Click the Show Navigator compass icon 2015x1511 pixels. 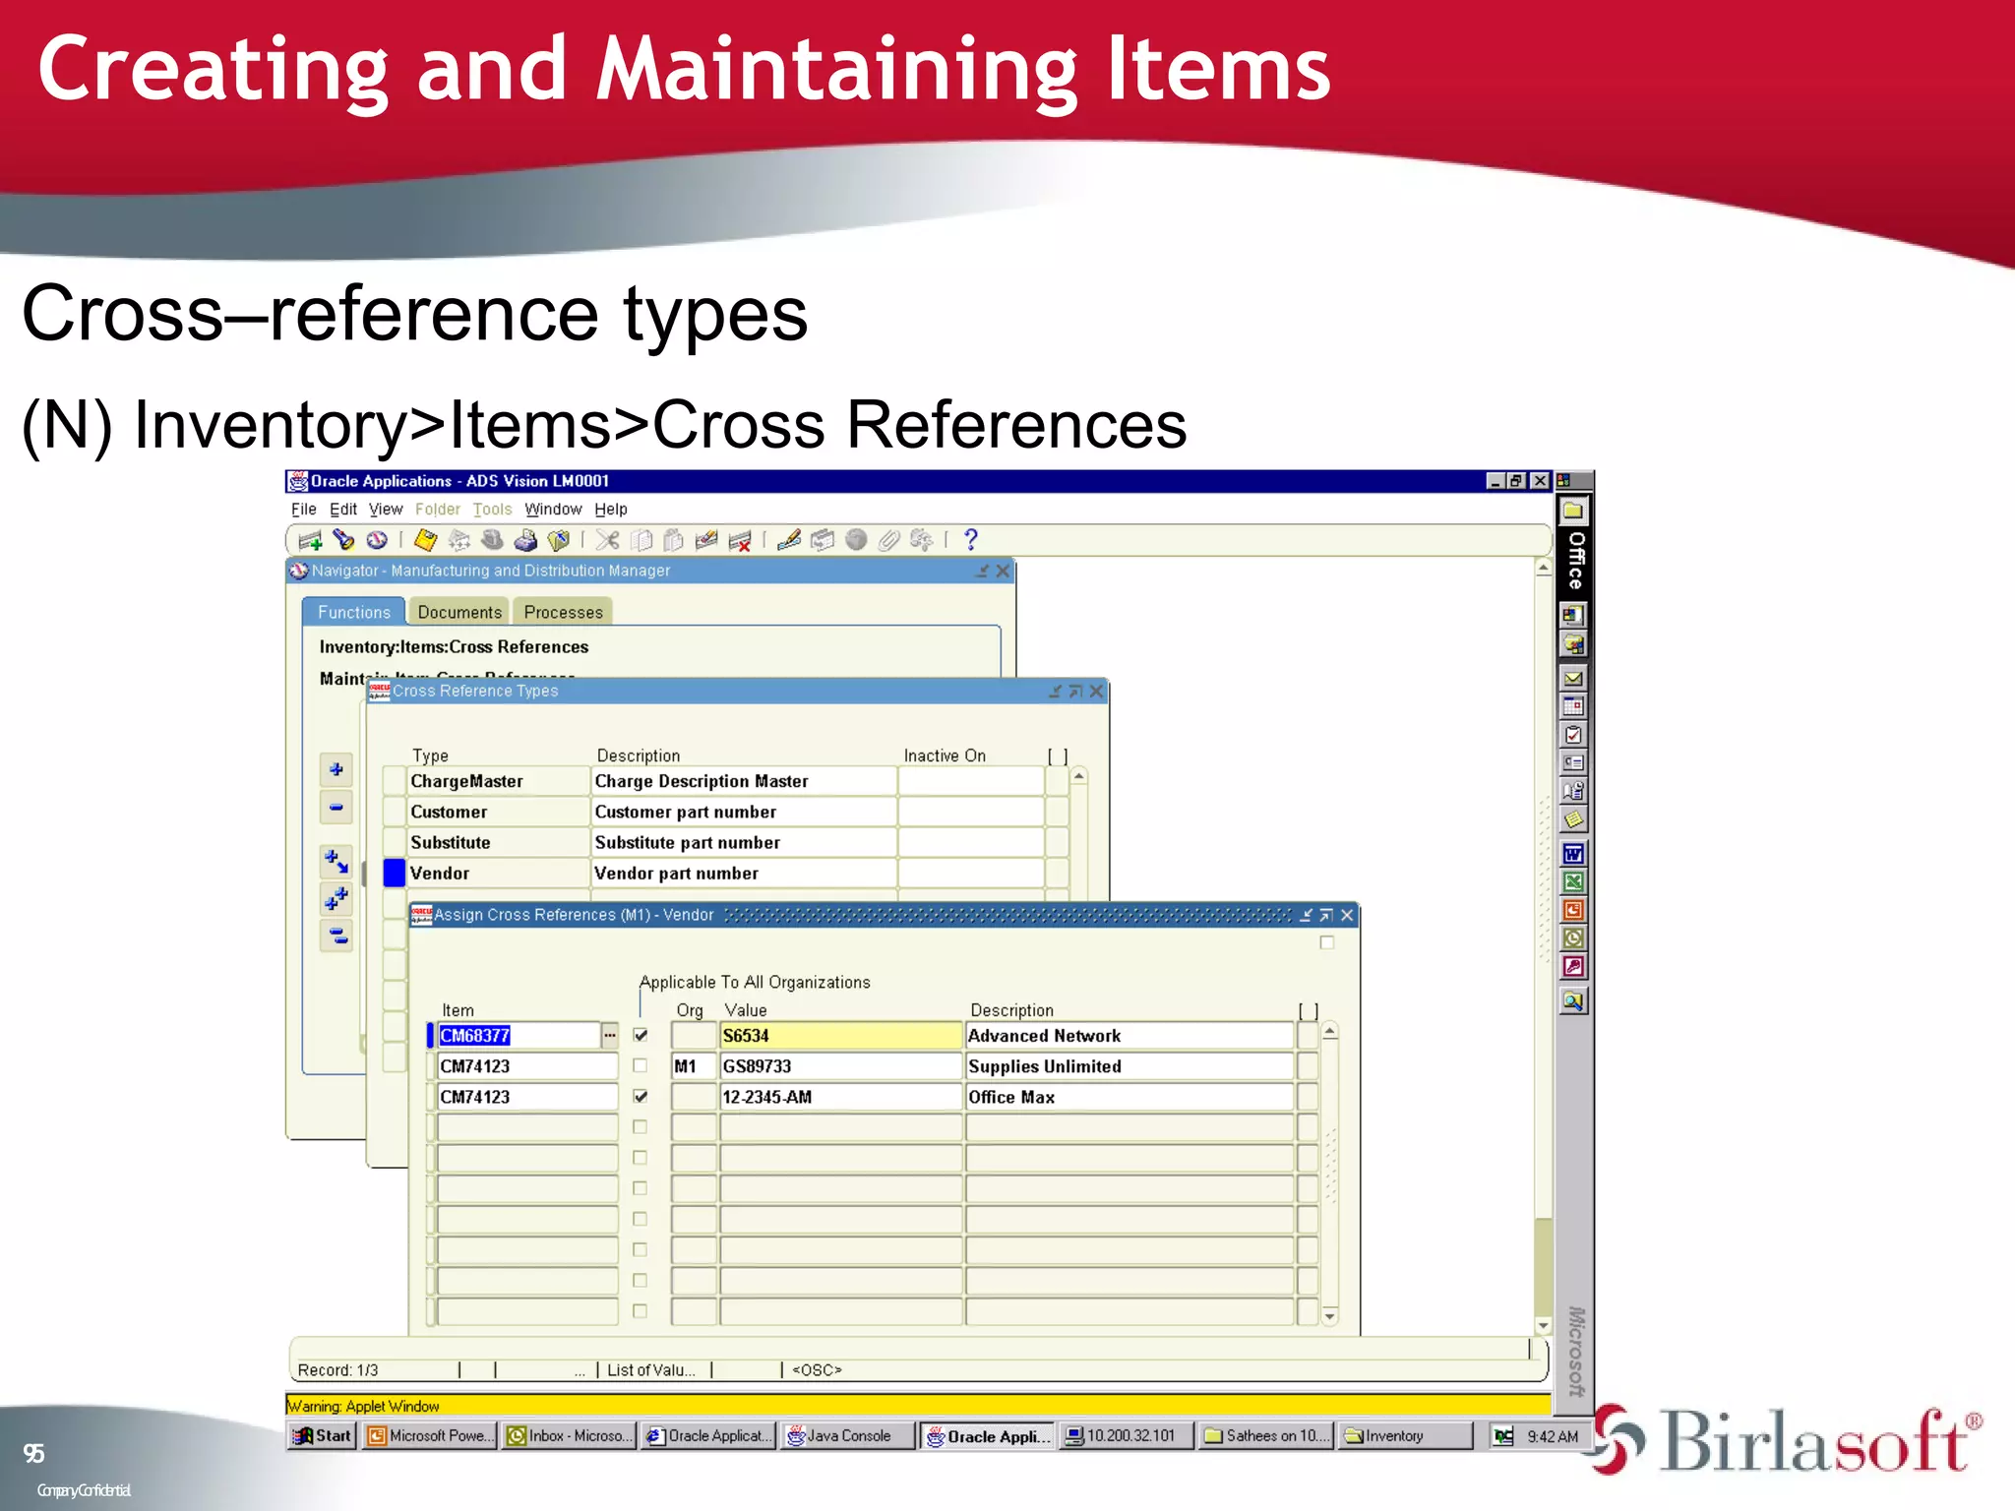(377, 540)
